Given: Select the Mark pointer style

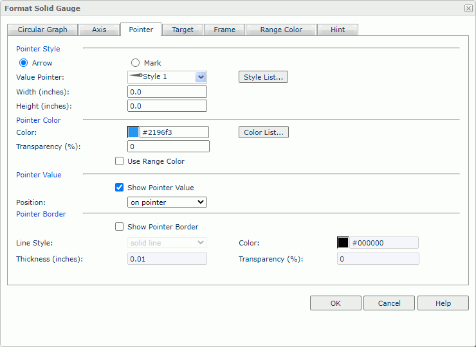Looking at the screenshot, I should point(135,63).
